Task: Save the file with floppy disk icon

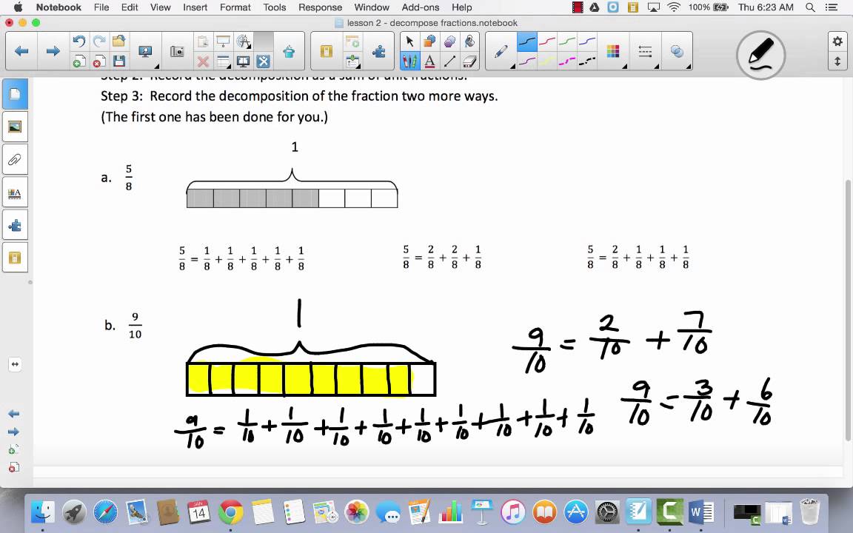Action: (118, 61)
